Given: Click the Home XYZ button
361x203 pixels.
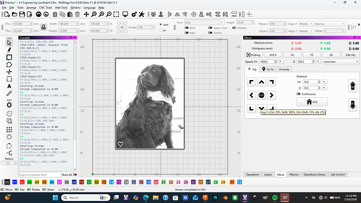Looking at the screenshot, I should pos(312,102).
